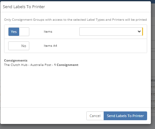Click the blue Yes handle on Items toggle

[14, 32]
